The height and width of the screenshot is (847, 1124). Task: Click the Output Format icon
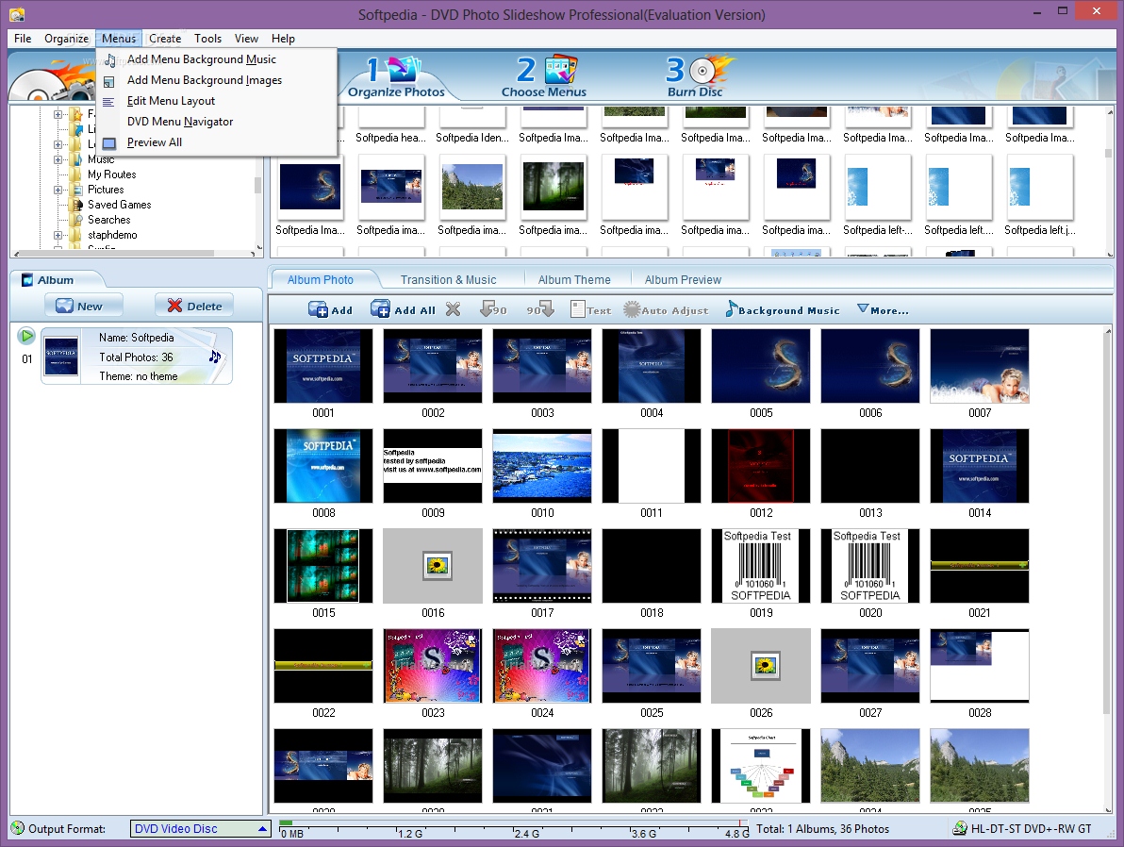(18, 828)
